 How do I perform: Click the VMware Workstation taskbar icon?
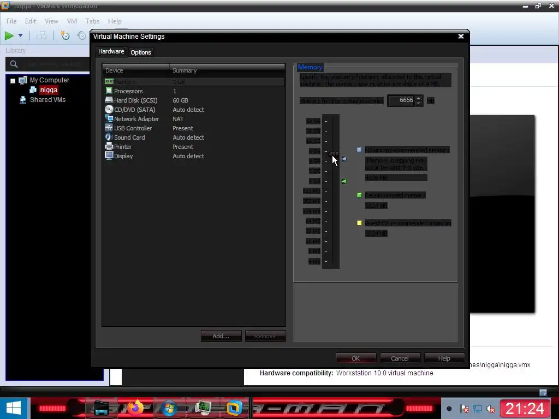tap(234, 408)
